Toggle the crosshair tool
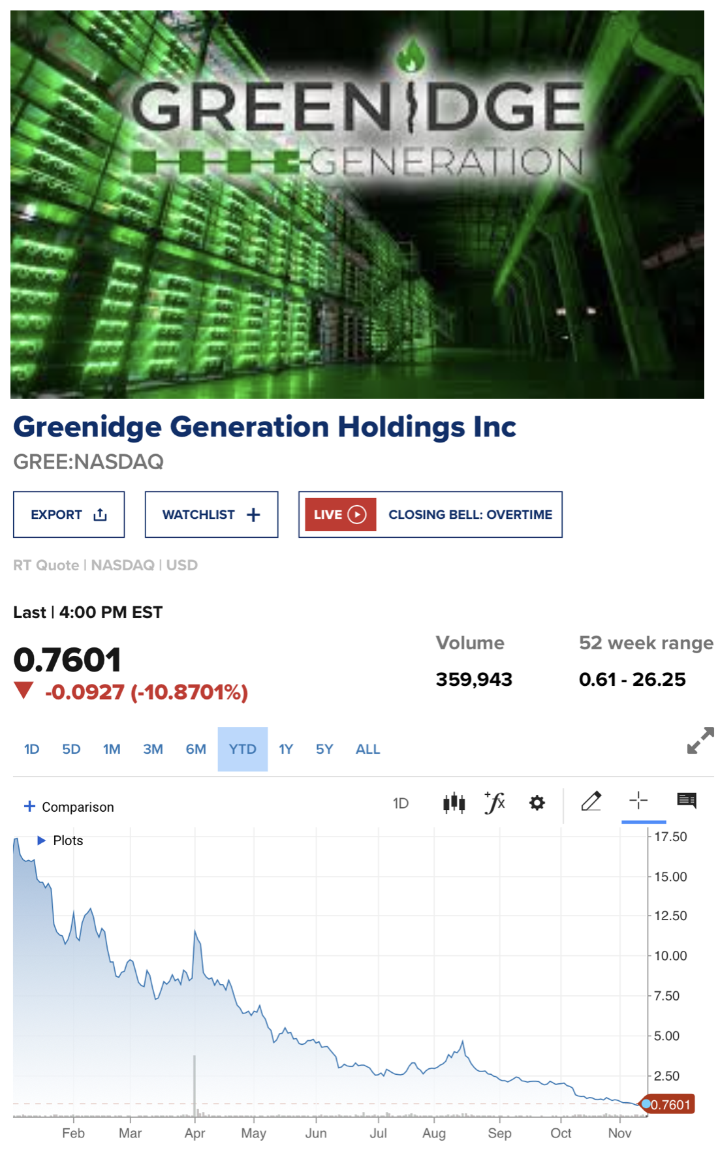Screen dimensions: 718x1159 (x=638, y=800)
